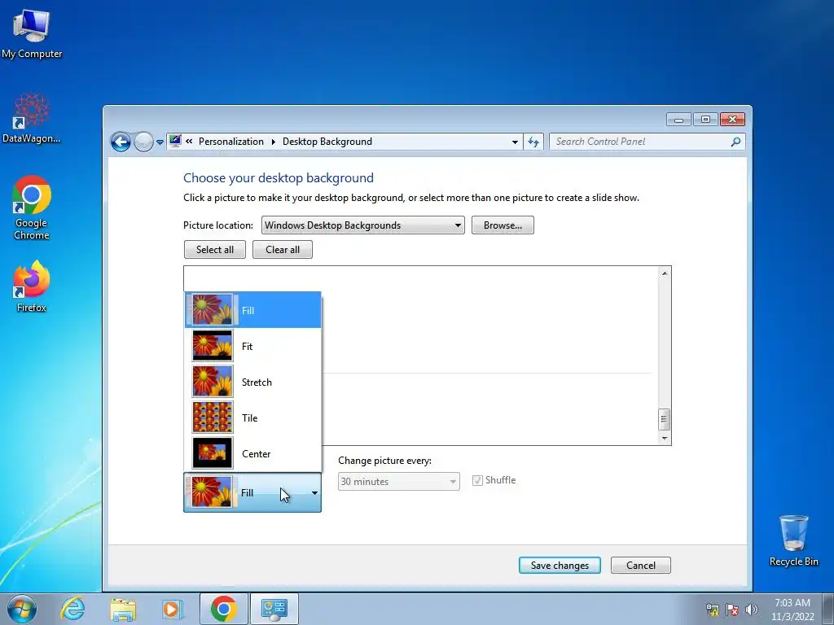Viewport: 834px width, 625px height.
Task: Open the Change picture every dropdown
Action: pyautogui.click(x=399, y=482)
